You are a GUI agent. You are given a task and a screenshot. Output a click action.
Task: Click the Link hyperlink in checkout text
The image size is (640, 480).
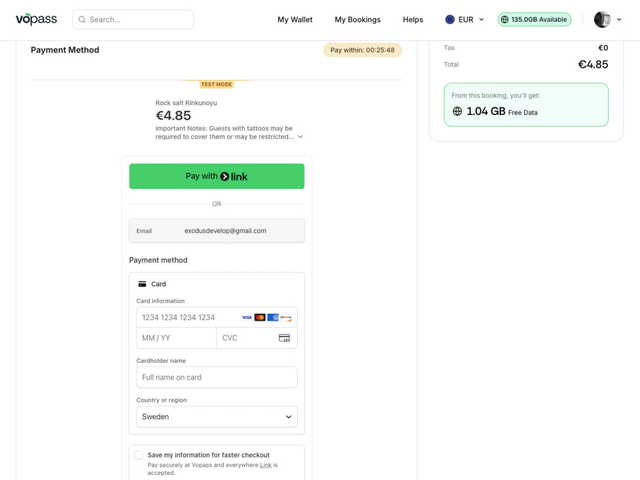(x=266, y=465)
